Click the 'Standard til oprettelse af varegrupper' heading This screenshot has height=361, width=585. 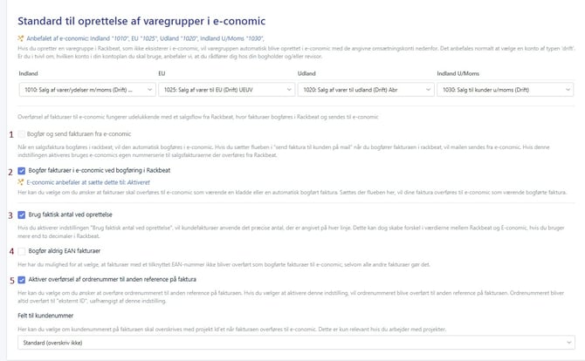141,21
